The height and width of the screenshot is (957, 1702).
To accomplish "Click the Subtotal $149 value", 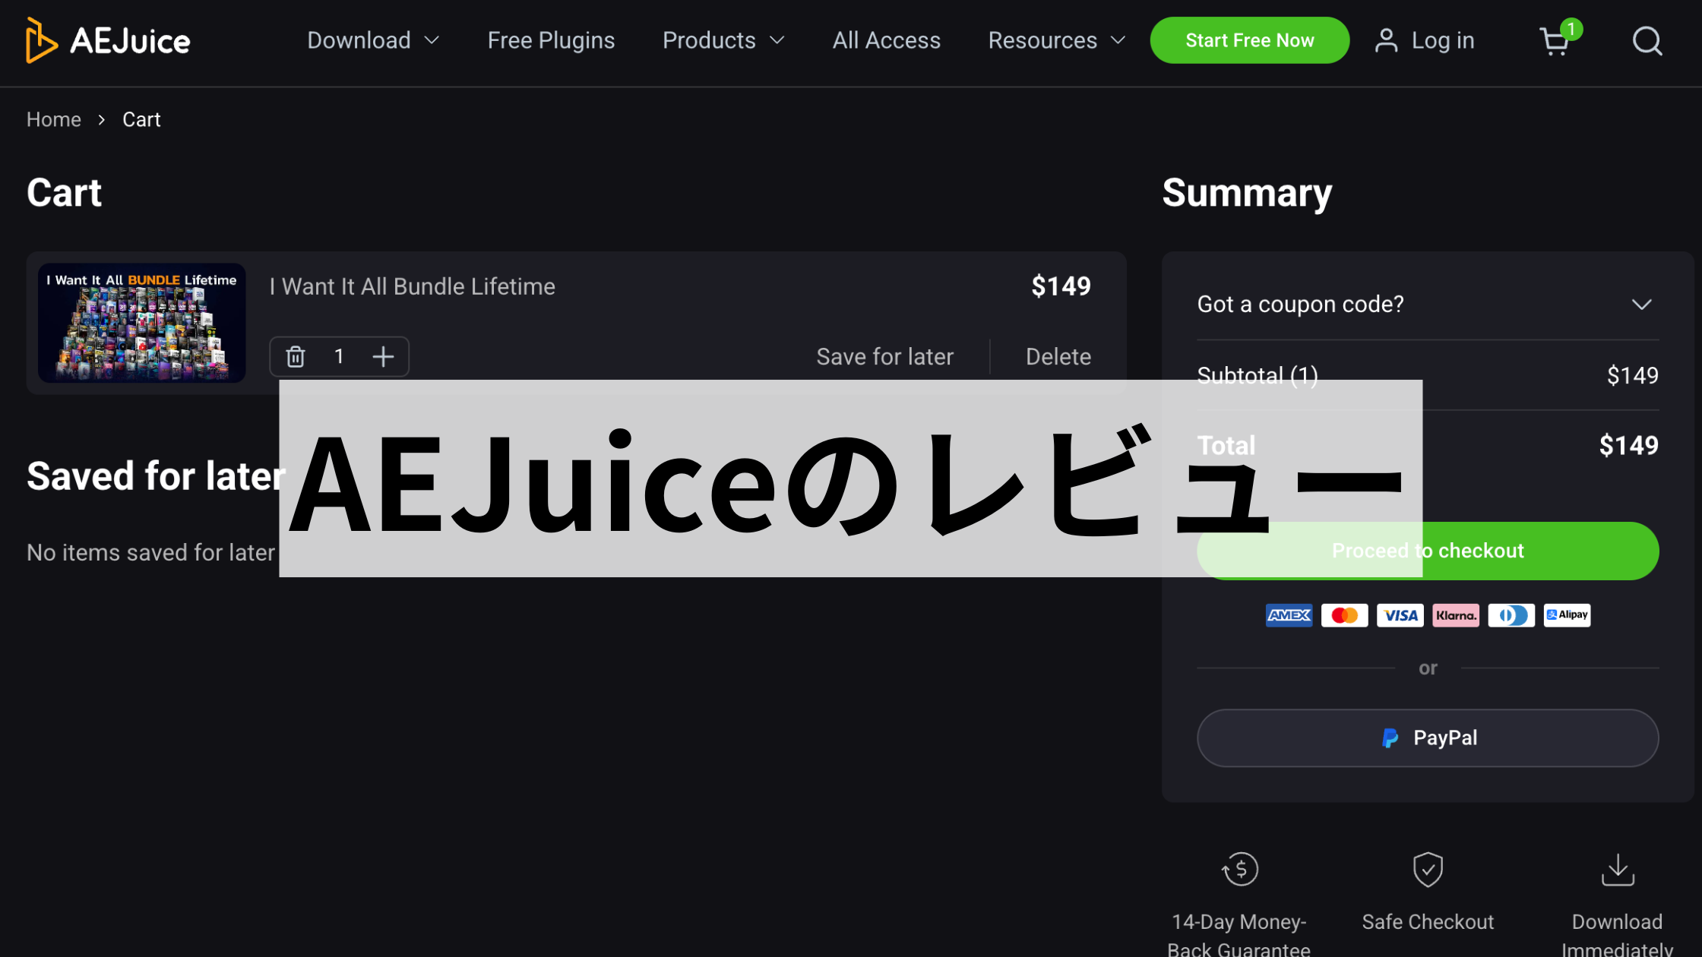I will (1632, 375).
